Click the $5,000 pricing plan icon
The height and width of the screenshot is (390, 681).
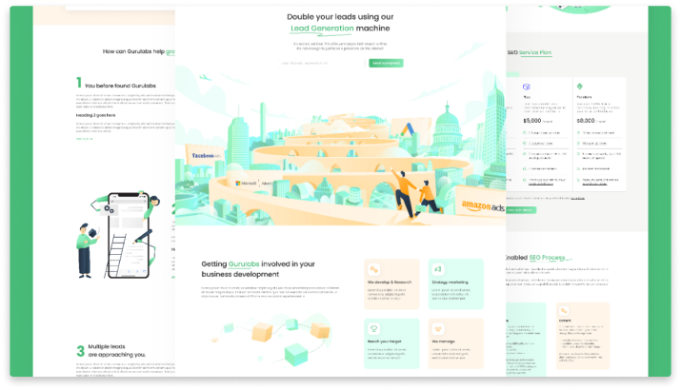tap(527, 86)
